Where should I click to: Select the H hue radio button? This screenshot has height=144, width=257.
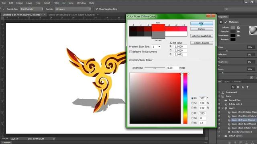point(192,98)
